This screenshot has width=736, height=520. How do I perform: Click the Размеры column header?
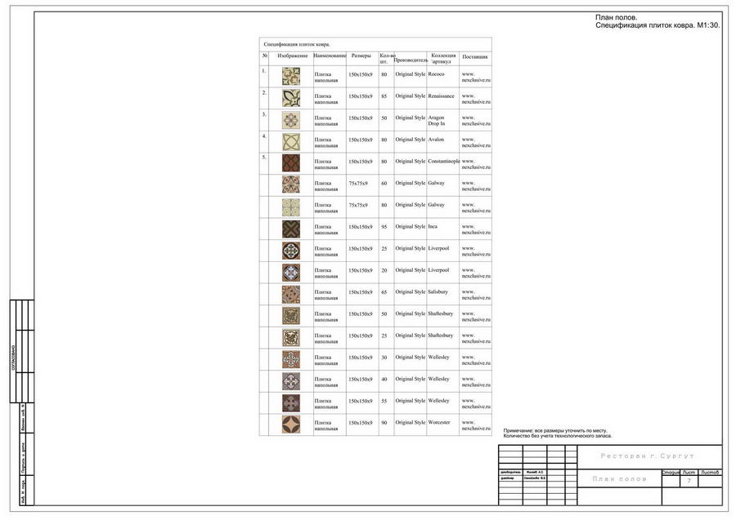tap(361, 56)
